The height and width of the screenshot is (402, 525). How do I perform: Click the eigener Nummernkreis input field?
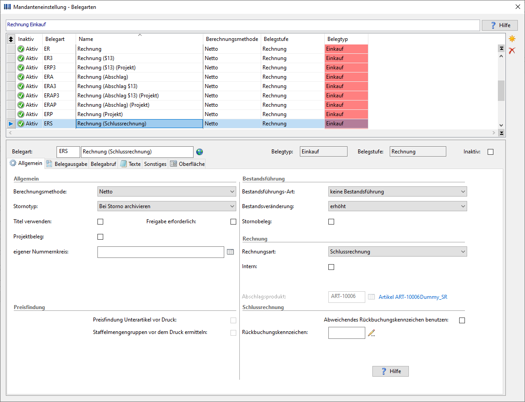161,252
